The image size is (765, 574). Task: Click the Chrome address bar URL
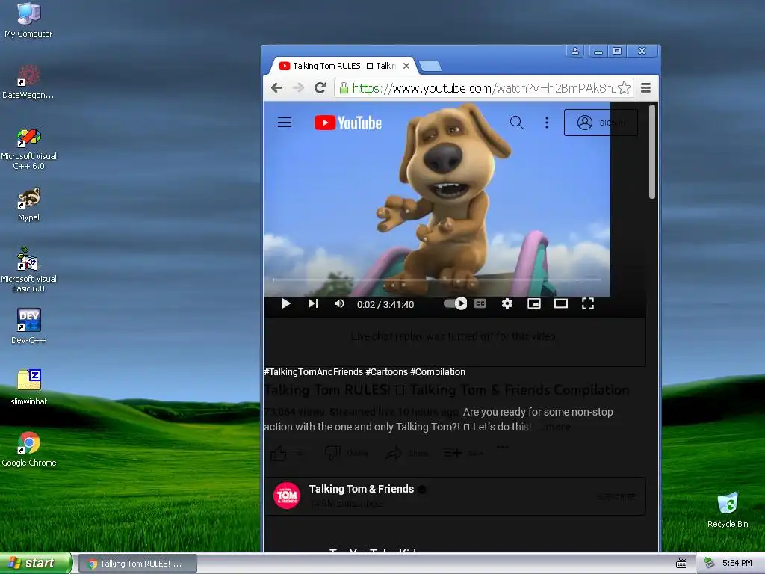[x=483, y=88]
